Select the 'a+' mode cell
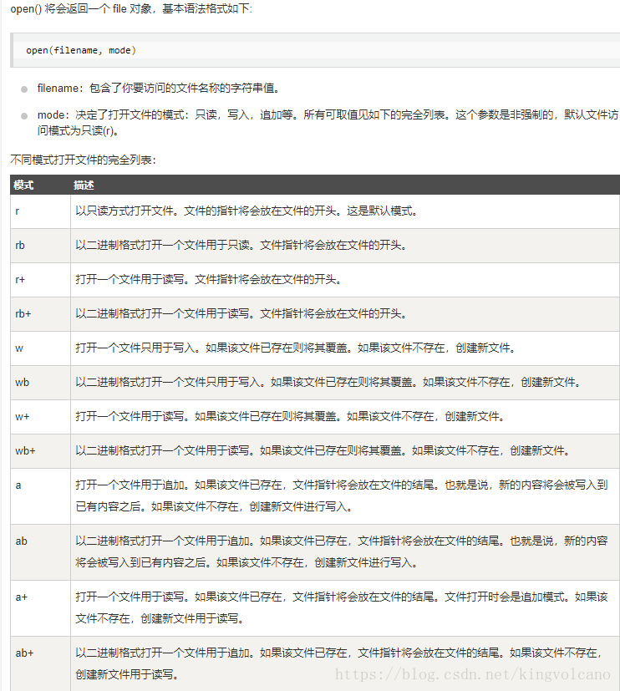Screen dimensions: 620x691 pyautogui.click(x=41, y=607)
